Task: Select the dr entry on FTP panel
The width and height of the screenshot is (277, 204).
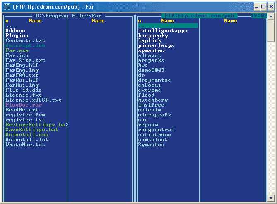Action: [141, 75]
